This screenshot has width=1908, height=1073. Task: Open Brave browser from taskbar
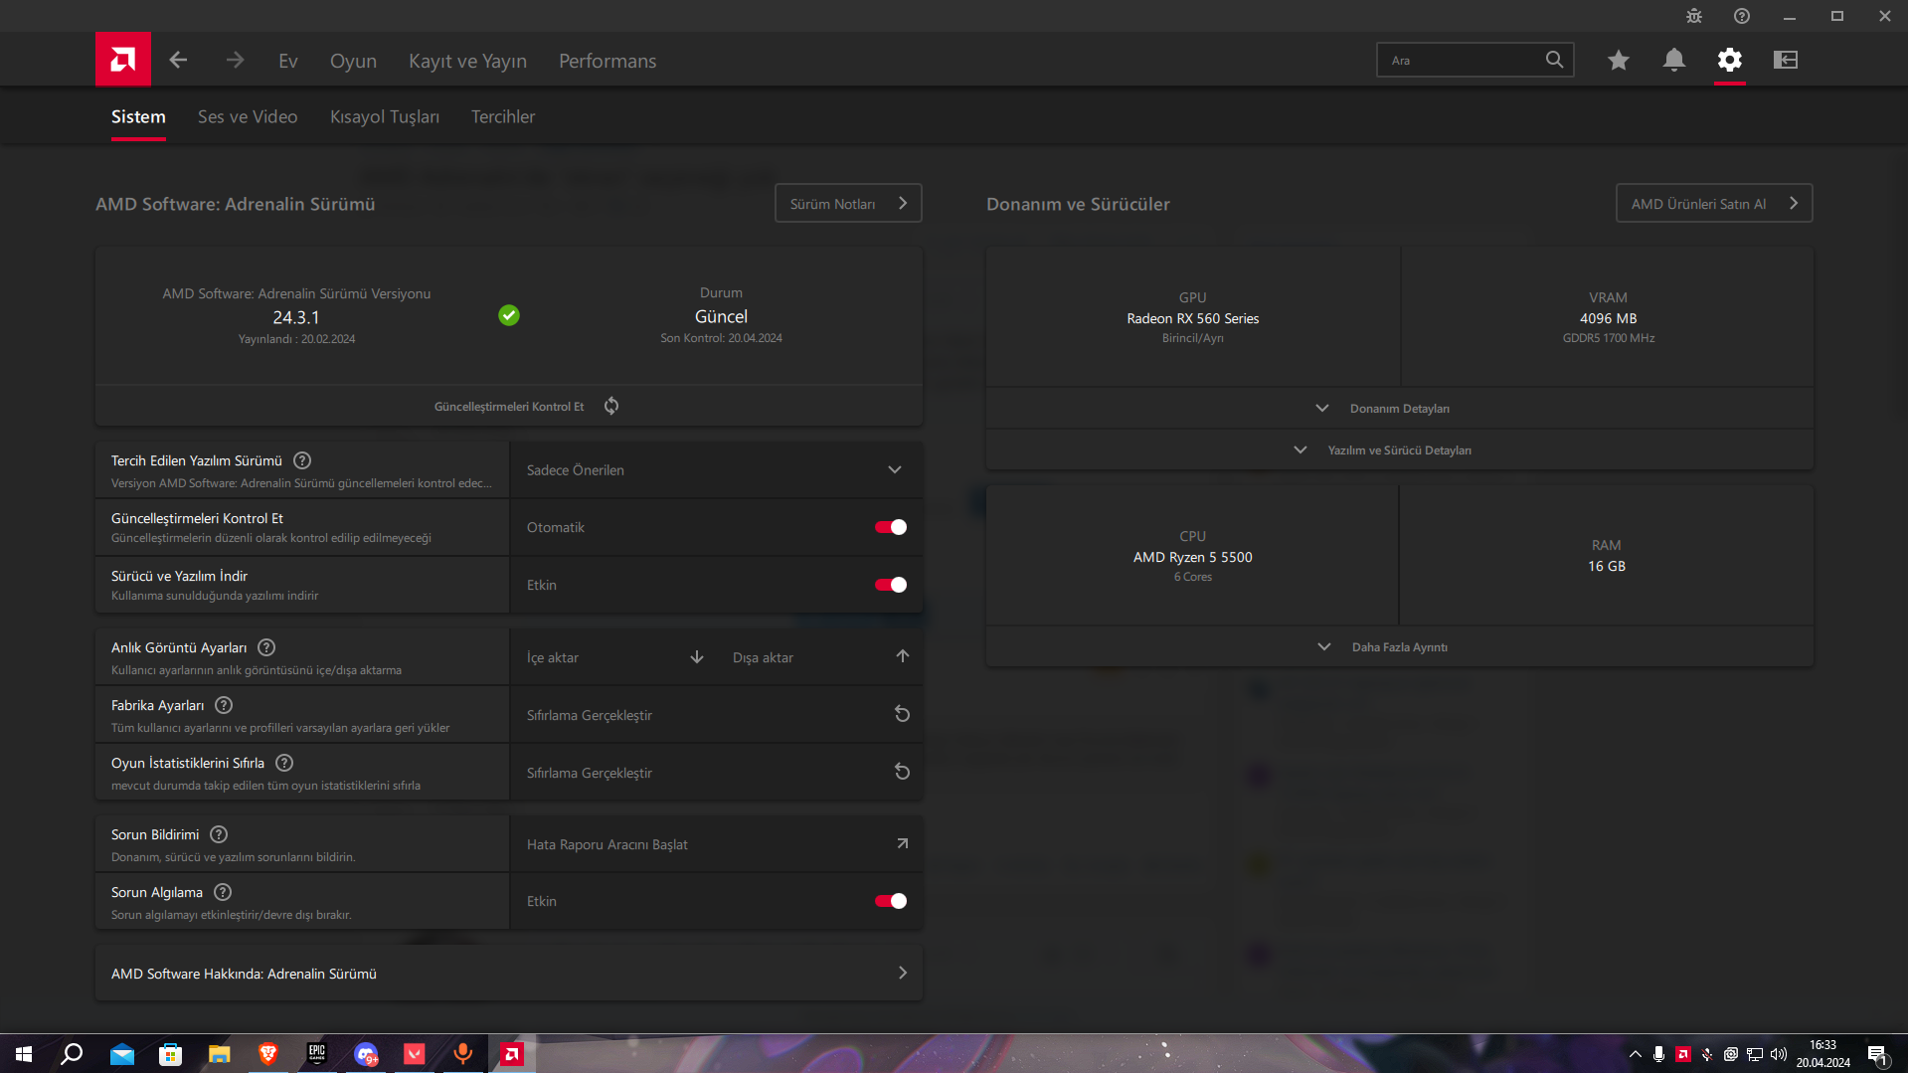pyautogui.click(x=267, y=1054)
